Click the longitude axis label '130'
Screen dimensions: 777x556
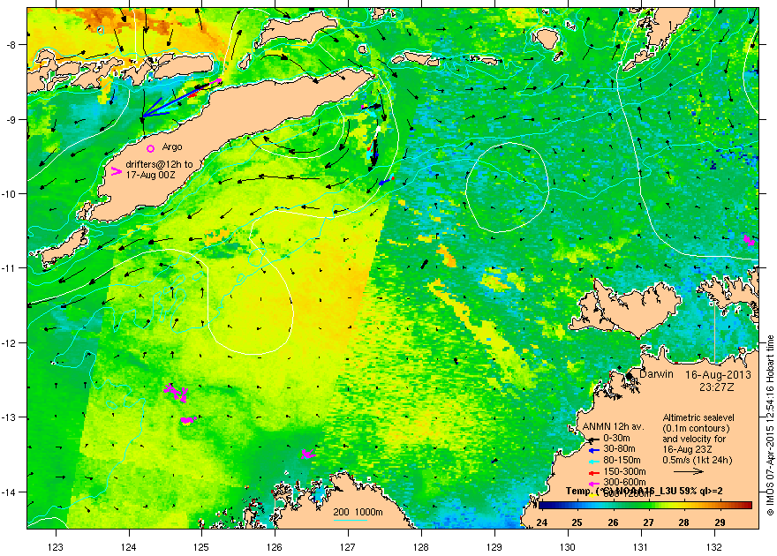[568, 547]
